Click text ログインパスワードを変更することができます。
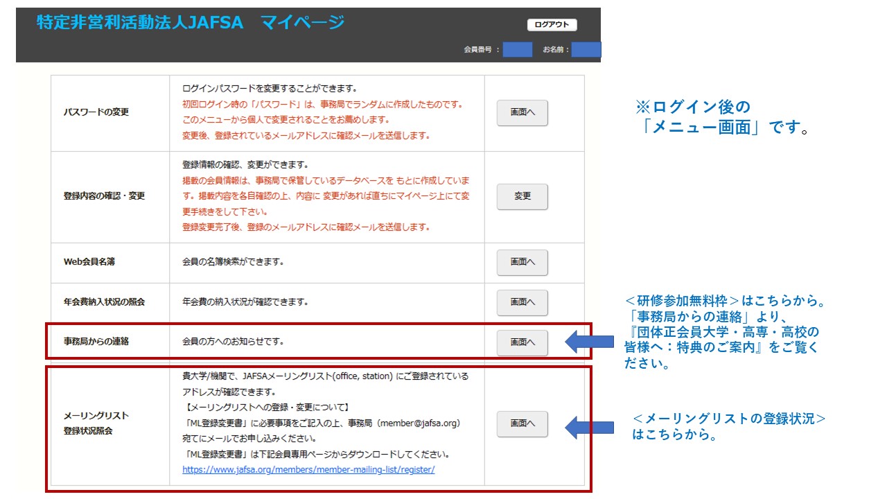 (270, 89)
